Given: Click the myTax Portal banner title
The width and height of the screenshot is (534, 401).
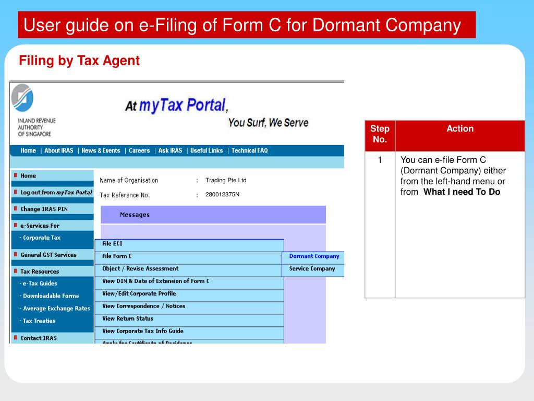Looking at the screenshot, I should [177, 105].
